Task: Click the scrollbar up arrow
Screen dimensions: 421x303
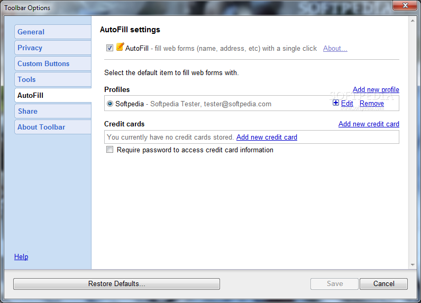Action: [413, 21]
